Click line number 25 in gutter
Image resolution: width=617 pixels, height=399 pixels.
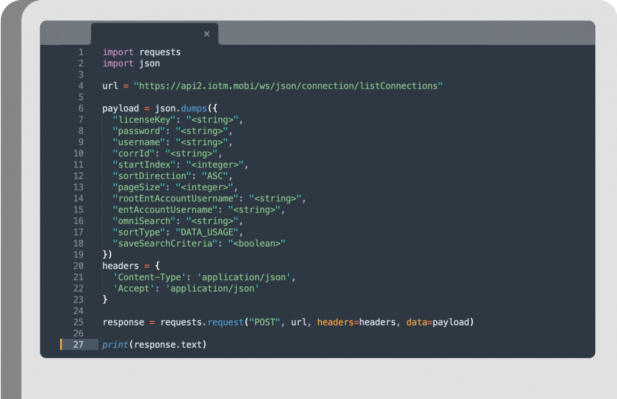[78, 322]
